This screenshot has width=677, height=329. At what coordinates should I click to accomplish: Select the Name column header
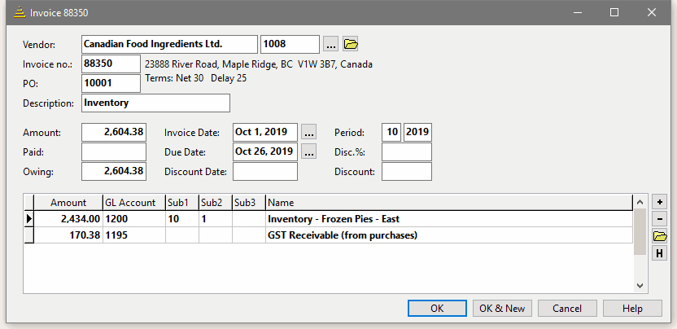pyautogui.click(x=449, y=202)
